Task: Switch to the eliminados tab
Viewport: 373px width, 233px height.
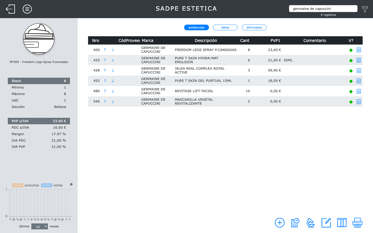Action: [x=254, y=27]
